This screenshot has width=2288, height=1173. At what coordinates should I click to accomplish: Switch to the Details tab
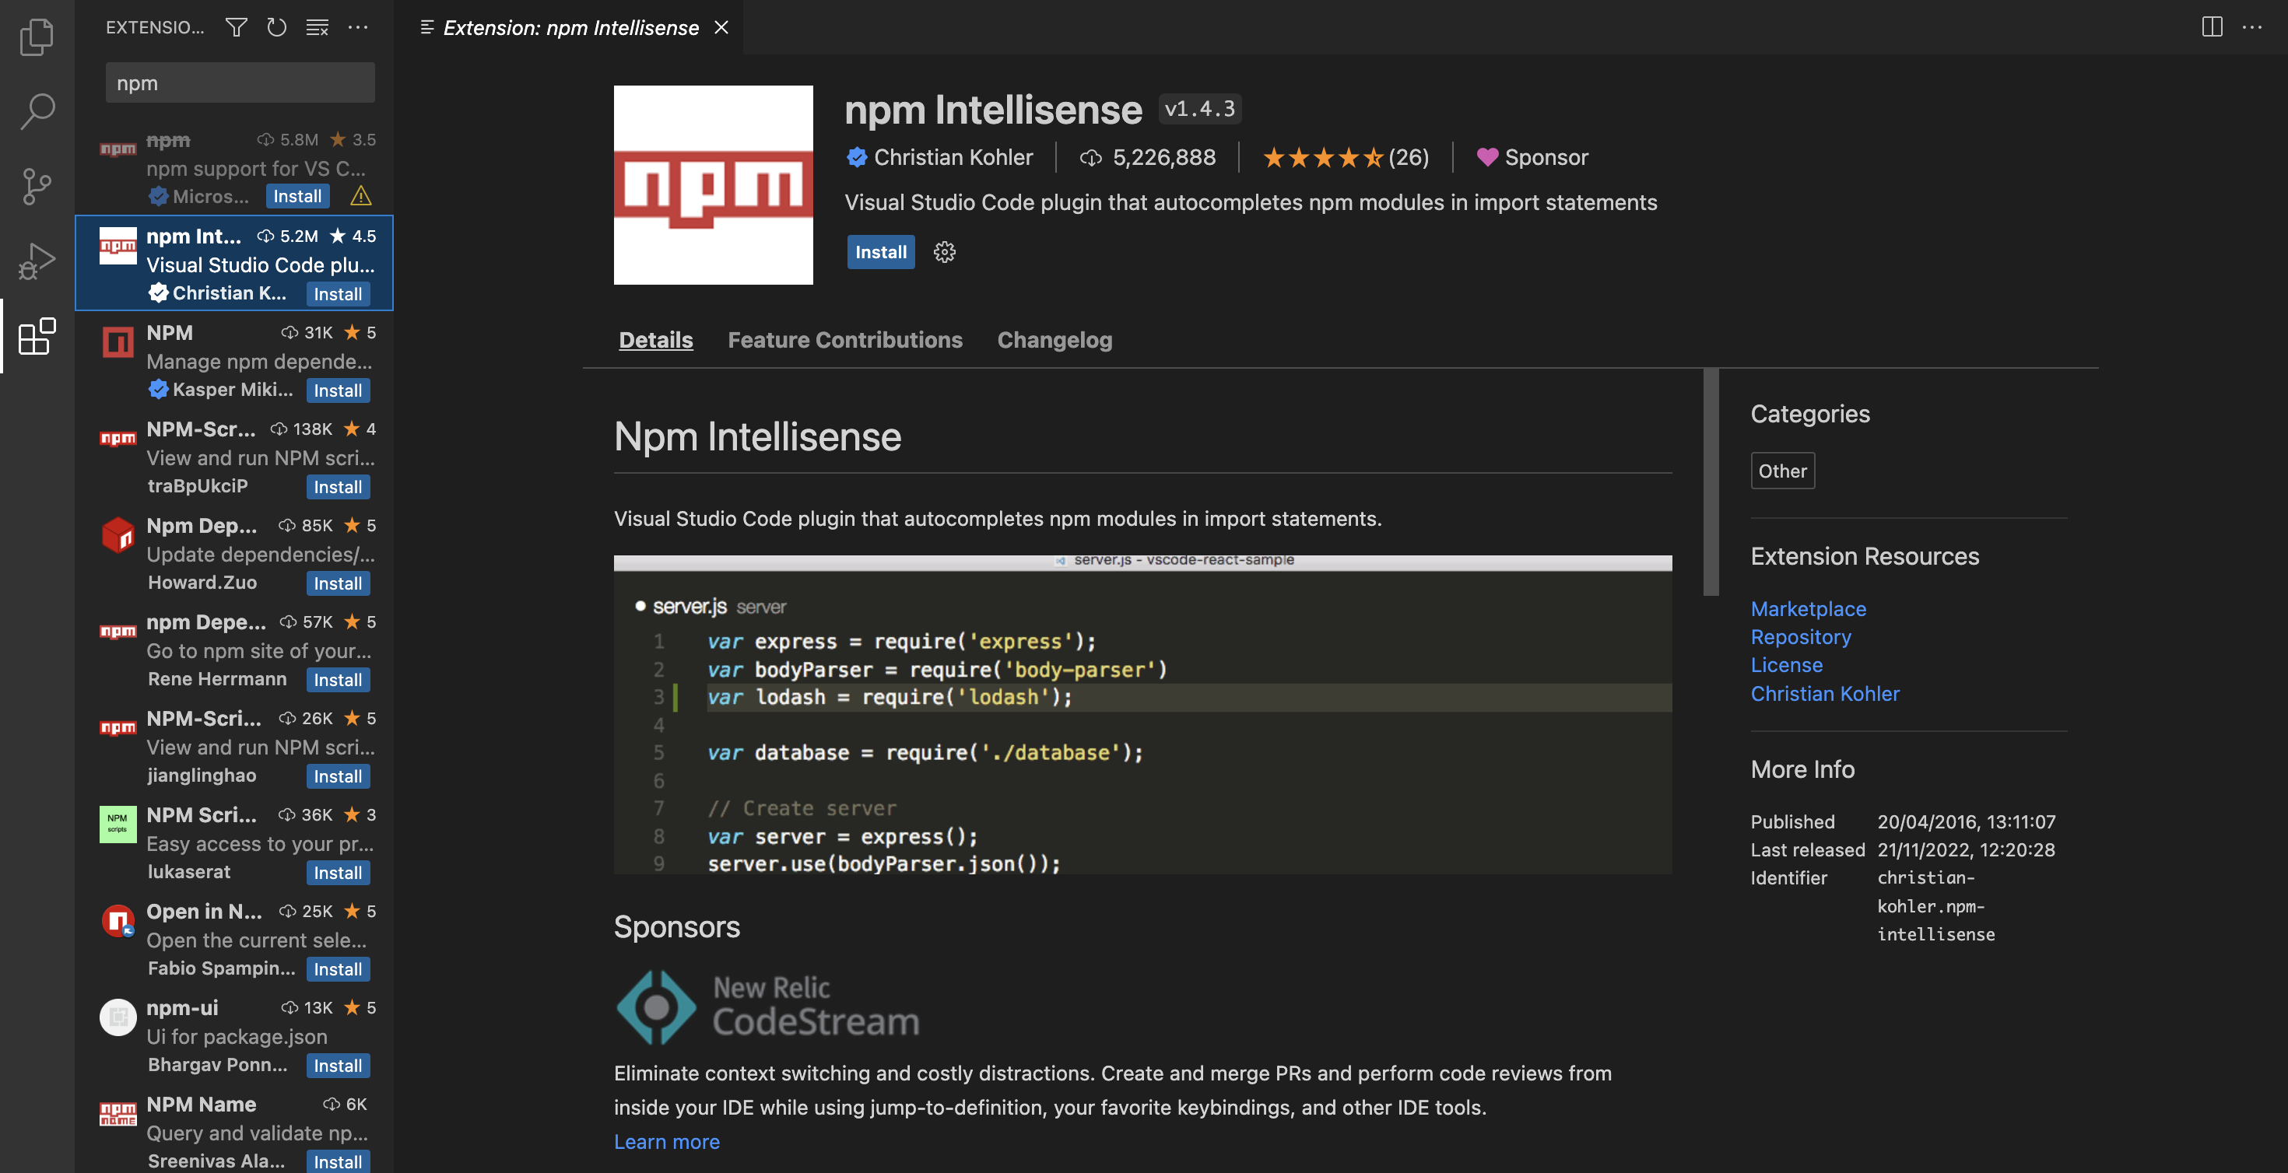pyautogui.click(x=655, y=340)
